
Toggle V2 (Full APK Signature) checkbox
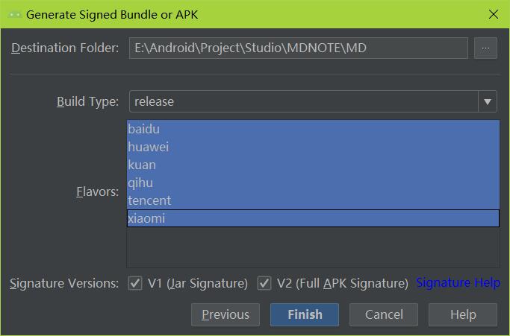264,283
